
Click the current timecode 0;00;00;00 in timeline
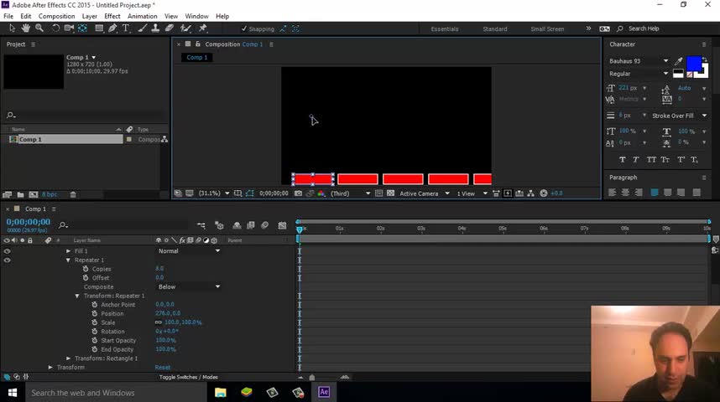click(28, 222)
